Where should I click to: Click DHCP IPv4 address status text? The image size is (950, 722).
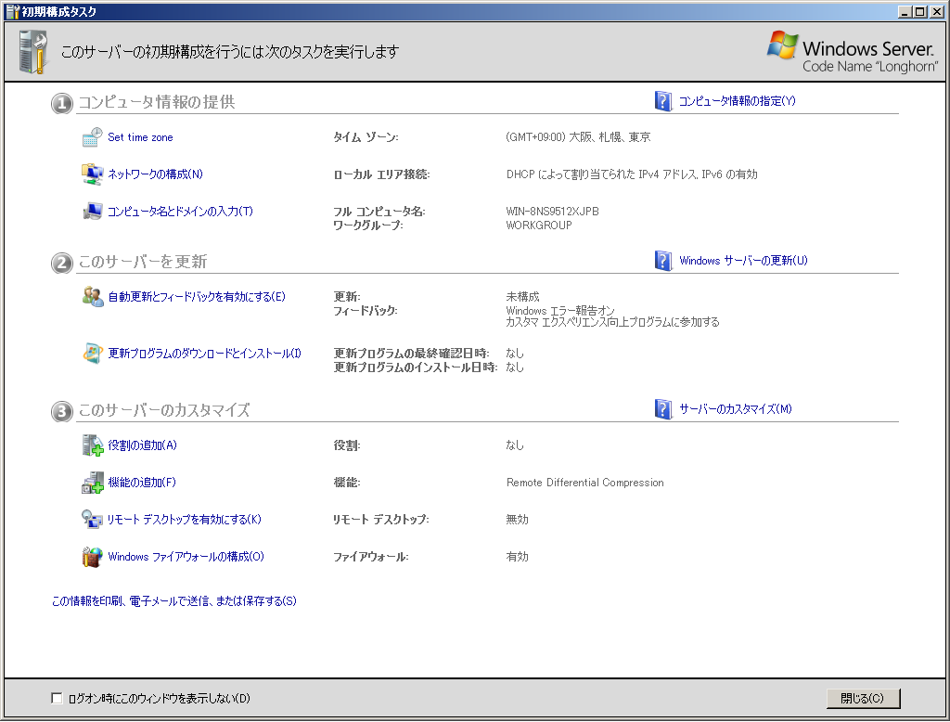click(x=632, y=174)
